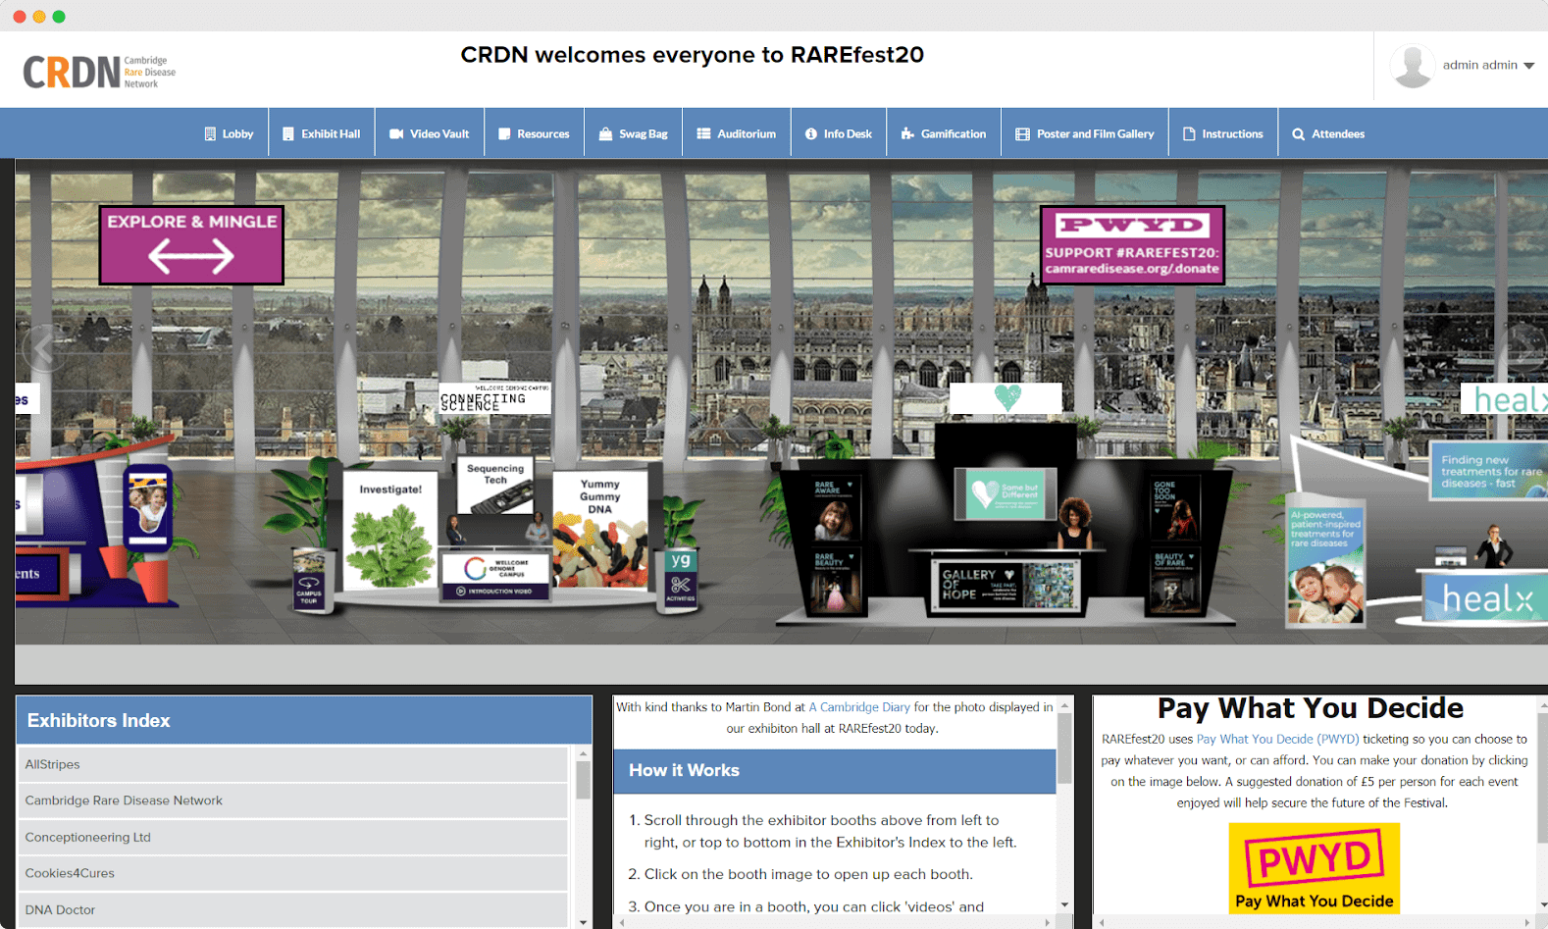Screen dimensions: 1548x929
Task: Click the Poster and Film Gallery film icon
Action: (x=1022, y=133)
